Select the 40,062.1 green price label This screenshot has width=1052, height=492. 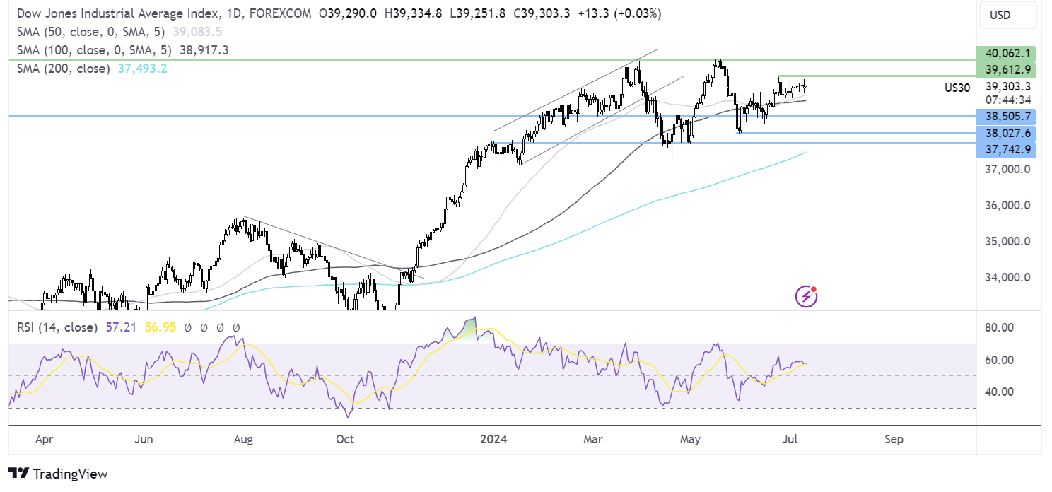(1005, 52)
